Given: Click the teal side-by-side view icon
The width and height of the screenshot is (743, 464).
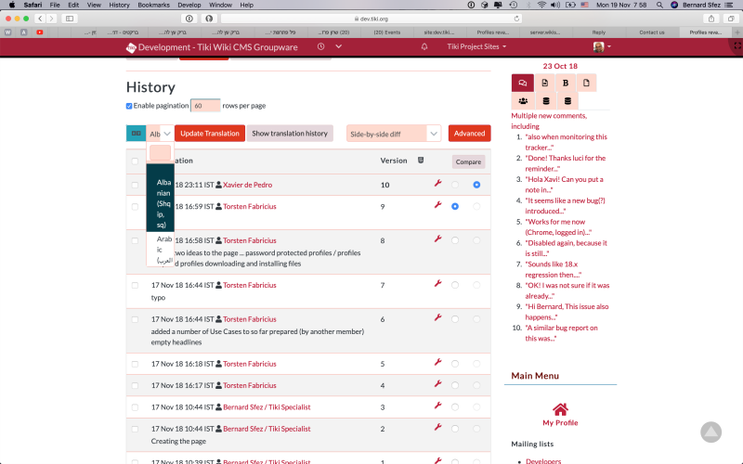Looking at the screenshot, I should coord(136,133).
